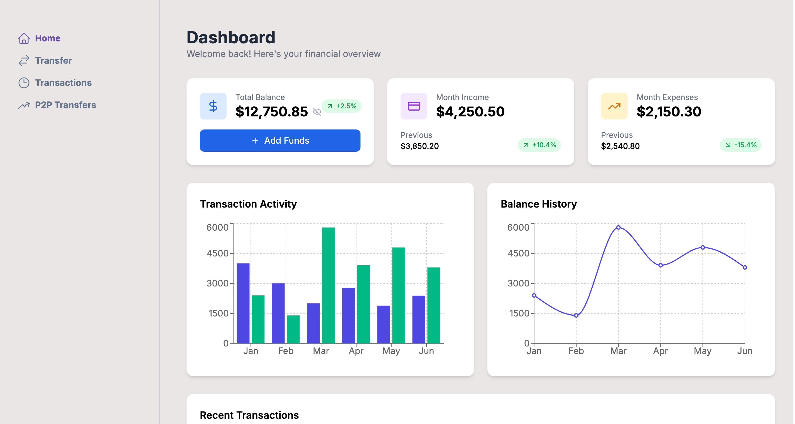Select the February low point on line chart
795x424 pixels.
pos(576,315)
